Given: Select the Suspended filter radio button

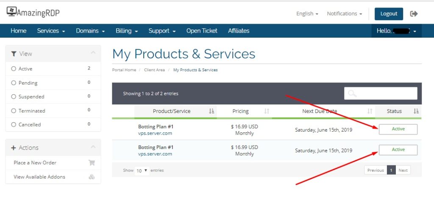Looking at the screenshot, I should point(14,96).
